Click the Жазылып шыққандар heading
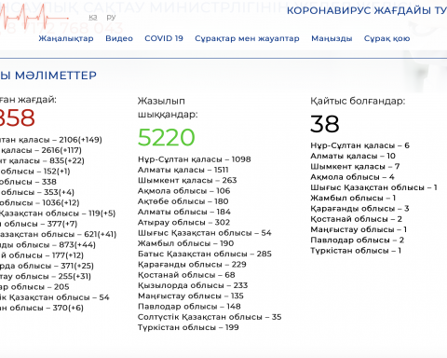 pos(168,107)
